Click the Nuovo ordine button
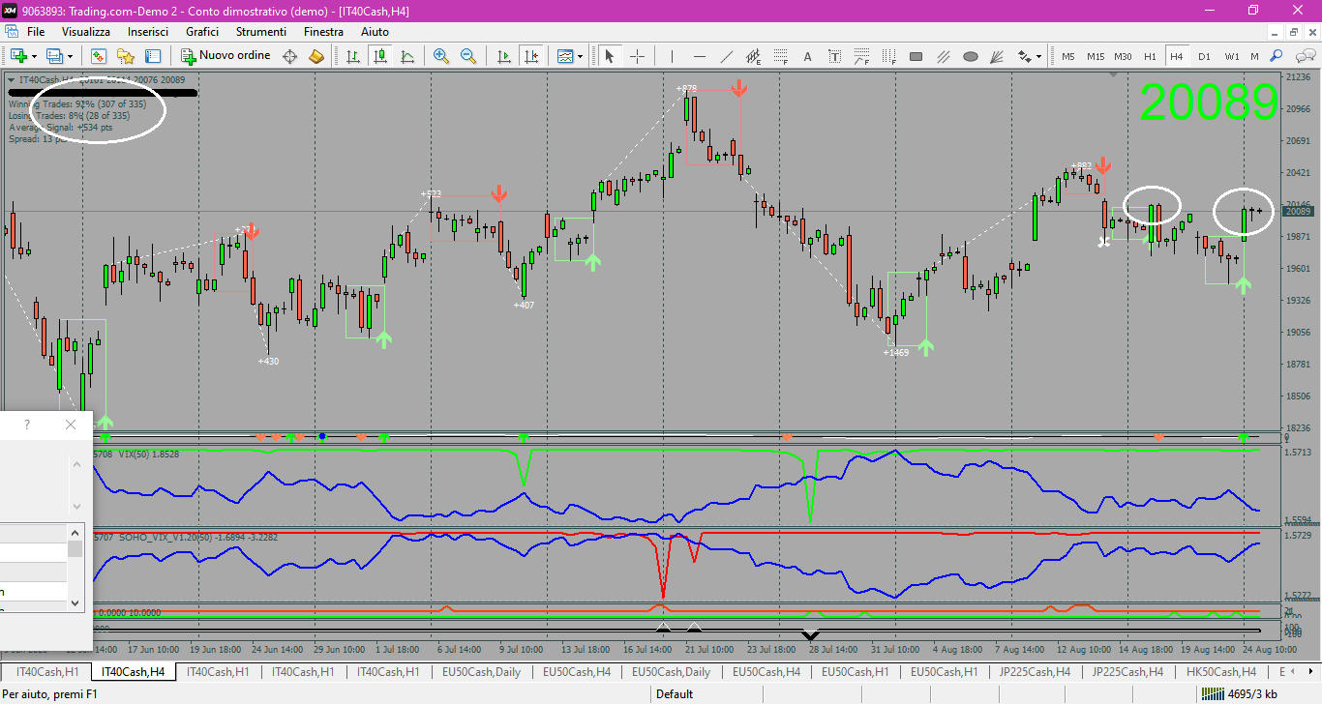The height and width of the screenshot is (704, 1322). [x=226, y=56]
